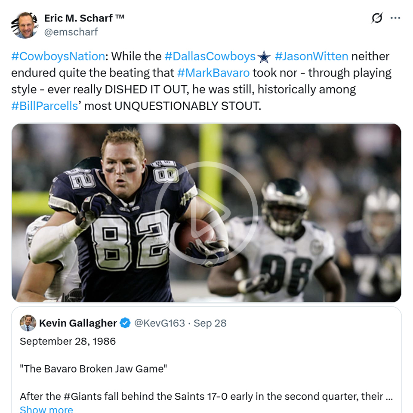Select the #MarkBavaro hashtag

click(x=213, y=73)
